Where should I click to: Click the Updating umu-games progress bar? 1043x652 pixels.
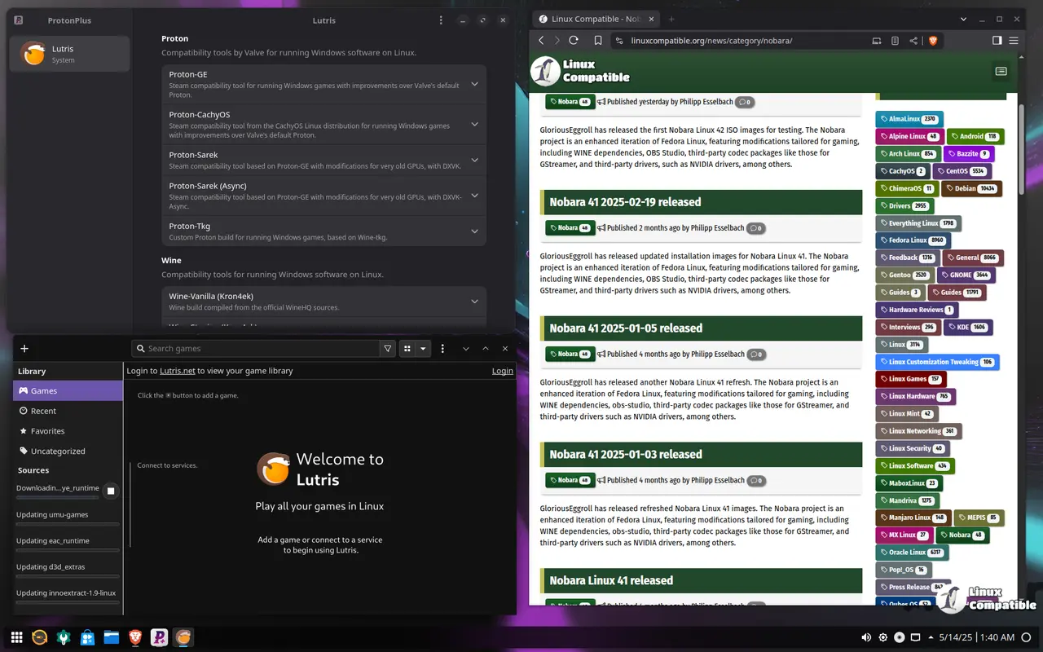[68, 524]
